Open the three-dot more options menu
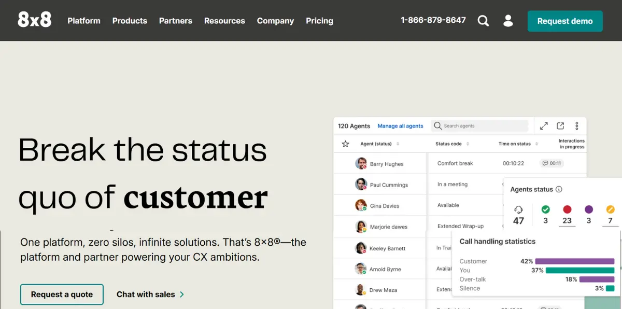Viewport: 622px width, 309px height. click(x=577, y=126)
